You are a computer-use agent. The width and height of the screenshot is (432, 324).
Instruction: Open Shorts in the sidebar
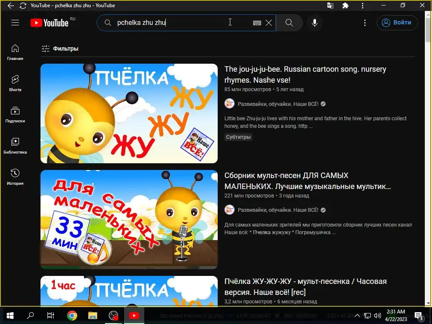[x=15, y=84]
